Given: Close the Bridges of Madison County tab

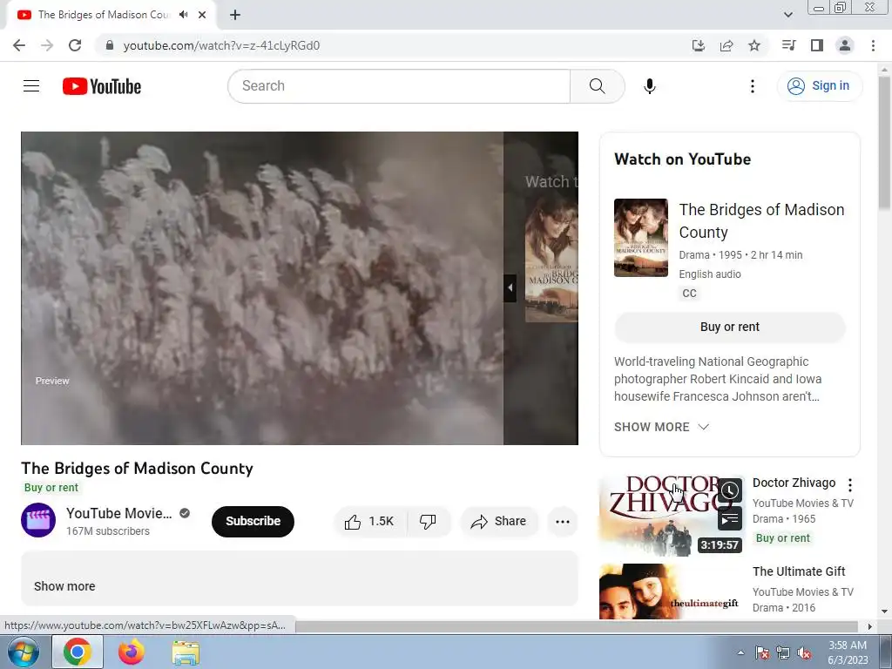Looking at the screenshot, I should coord(202,15).
